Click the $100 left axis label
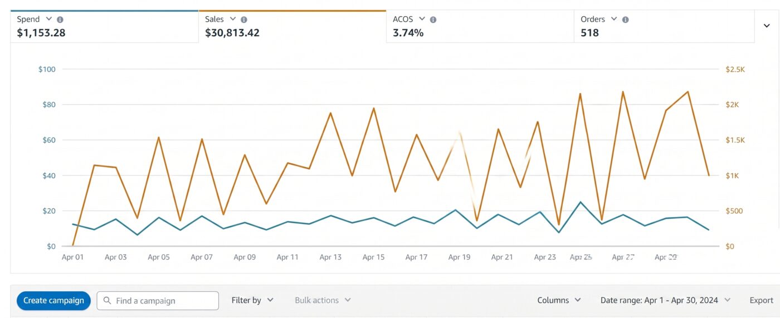The image size is (780, 318). [x=47, y=69]
